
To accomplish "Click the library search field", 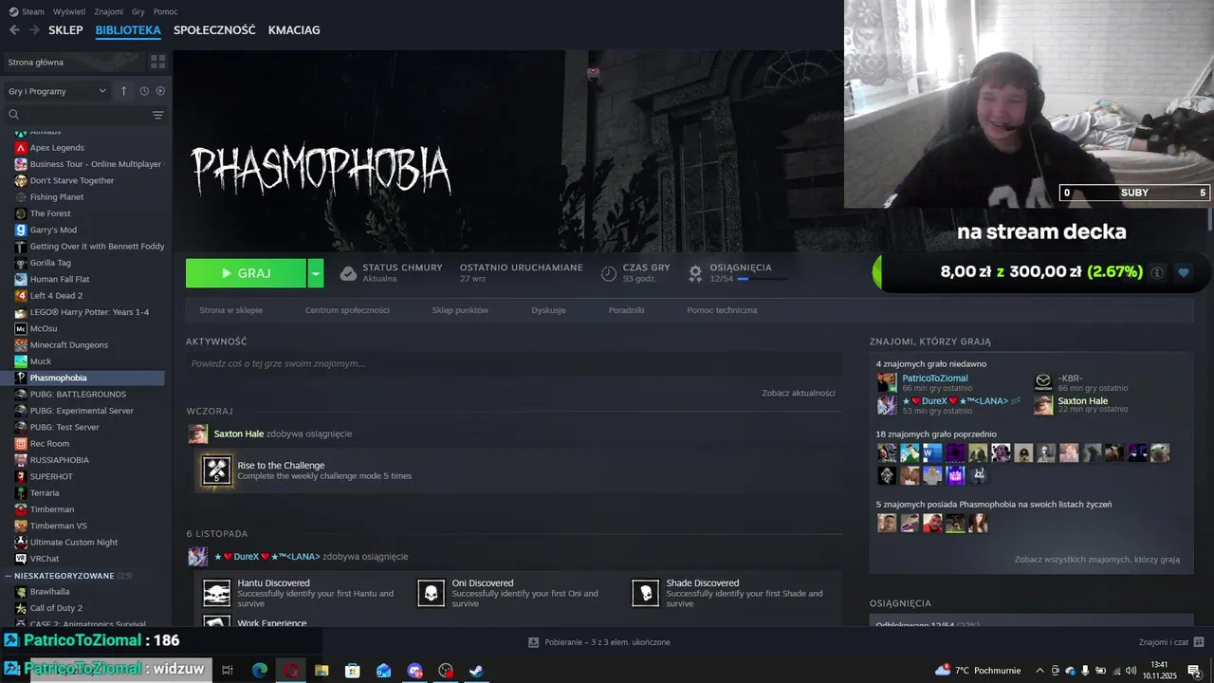I will click(76, 115).
